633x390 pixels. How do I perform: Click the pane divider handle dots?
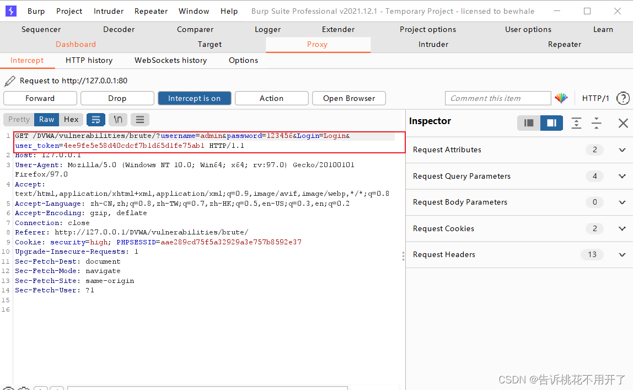click(x=403, y=257)
